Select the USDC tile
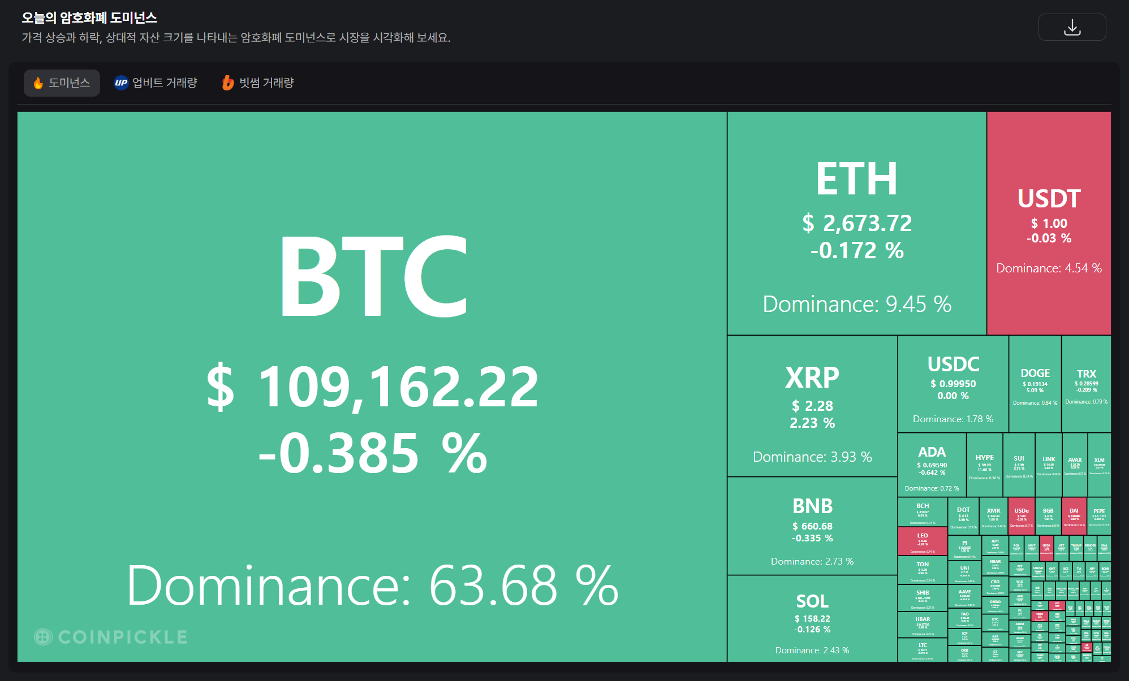1129x681 pixels. 953,384
